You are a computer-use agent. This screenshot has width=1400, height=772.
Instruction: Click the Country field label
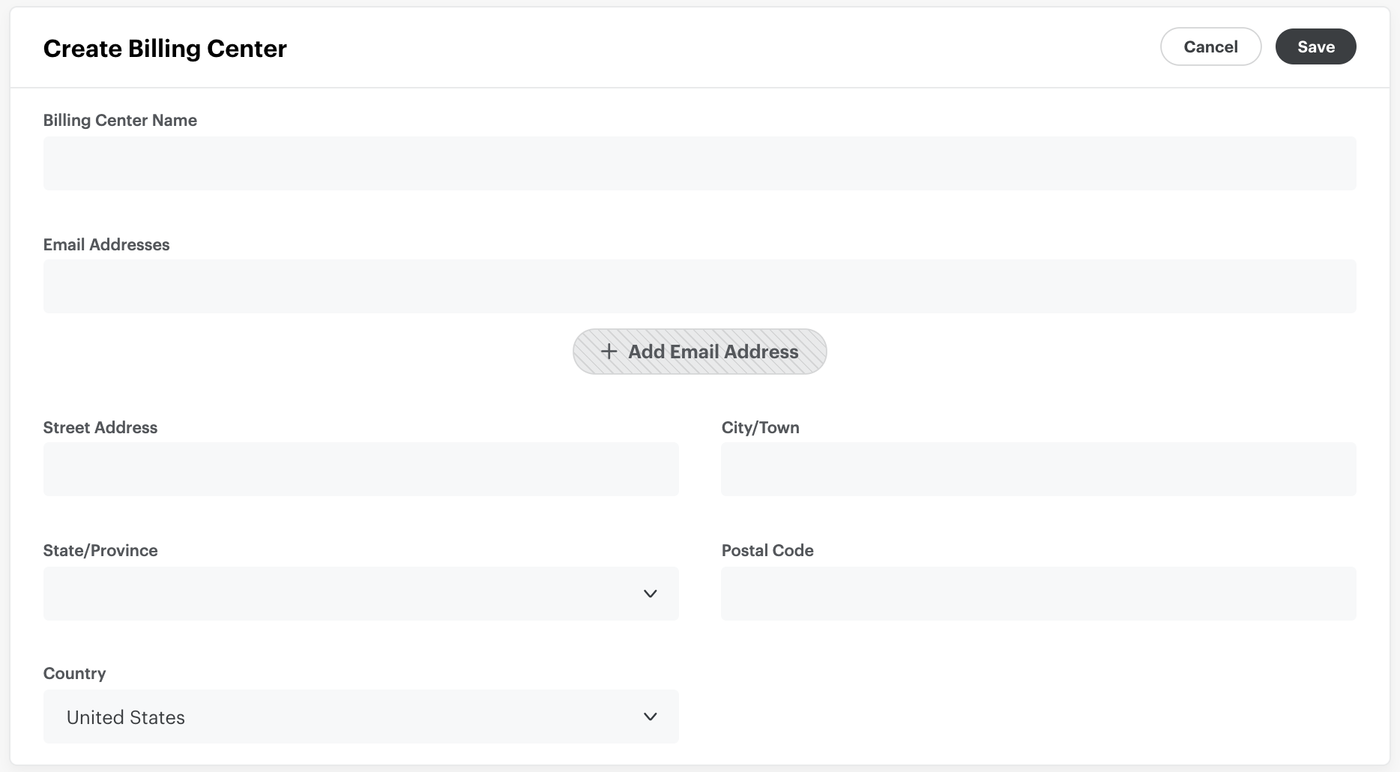coord(74,673)
